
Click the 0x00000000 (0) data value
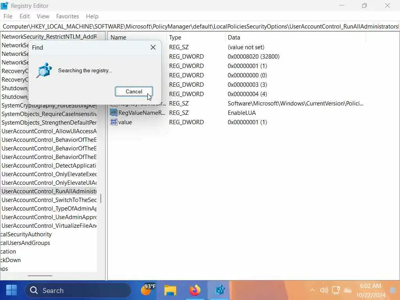click(x=247, y=75)
